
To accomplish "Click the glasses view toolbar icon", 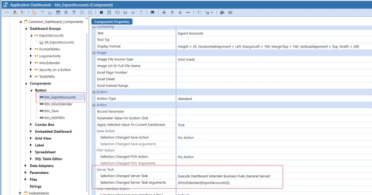I will [x=230, y=12].
